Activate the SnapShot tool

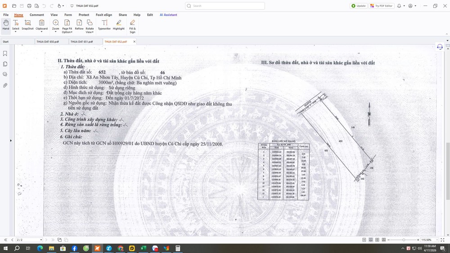(27, 25)
